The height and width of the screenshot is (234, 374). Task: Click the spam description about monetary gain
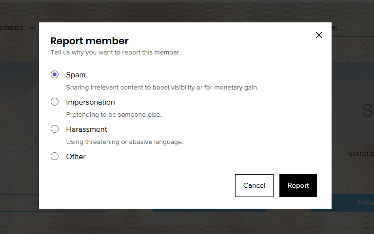coord(162,88)
